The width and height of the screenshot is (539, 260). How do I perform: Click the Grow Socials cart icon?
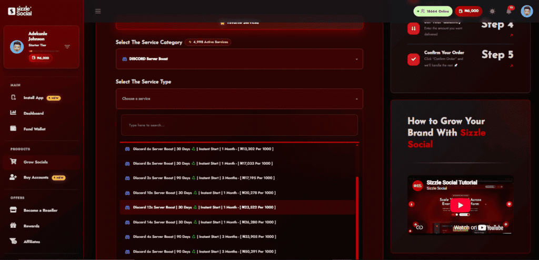pyautogui.click(x=13, y=162)
